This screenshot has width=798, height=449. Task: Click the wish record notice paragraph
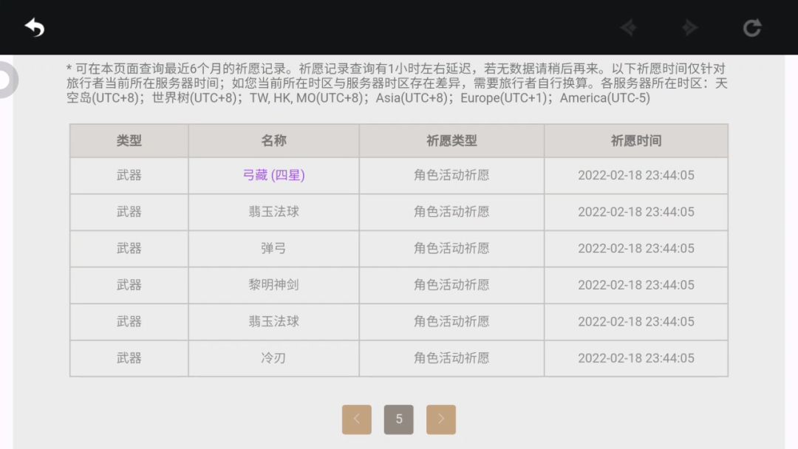[x=397, y=83]
